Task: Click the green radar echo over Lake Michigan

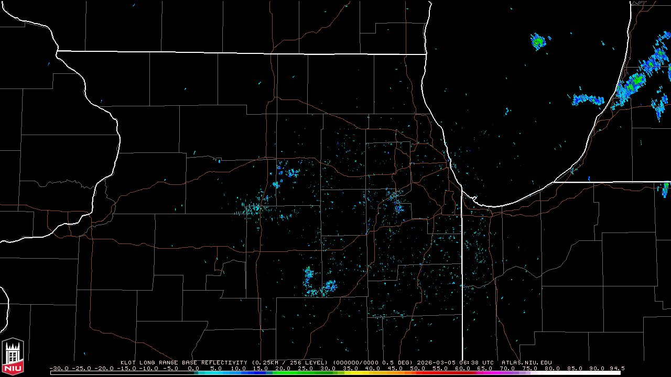Action: [538, 41]
